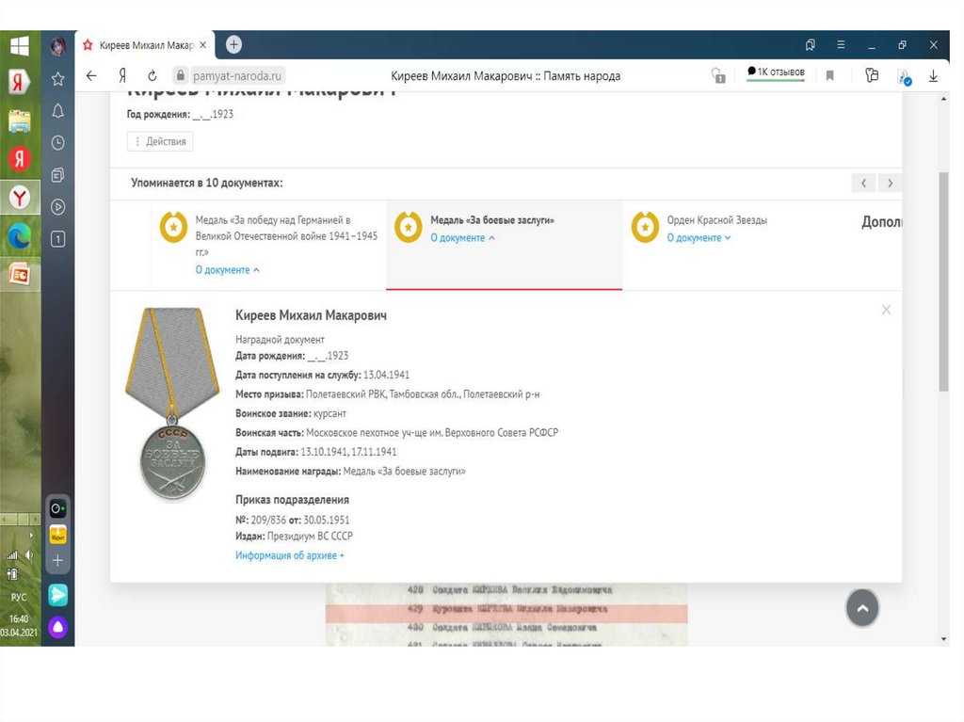Open the browser downloads arrow
The image size is (964, 722).
[934, 76]
